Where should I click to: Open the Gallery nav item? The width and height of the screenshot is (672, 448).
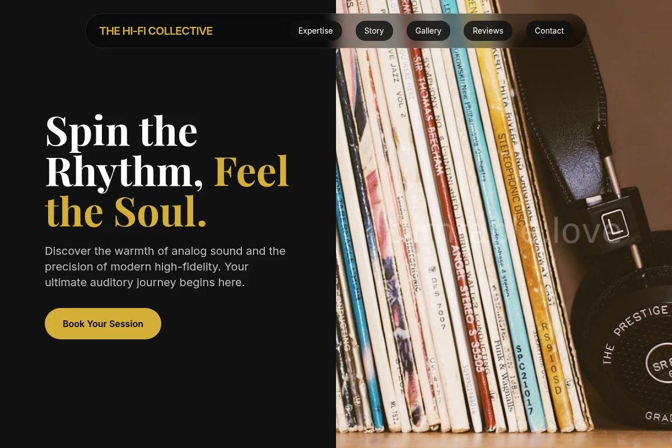[428, 31]
